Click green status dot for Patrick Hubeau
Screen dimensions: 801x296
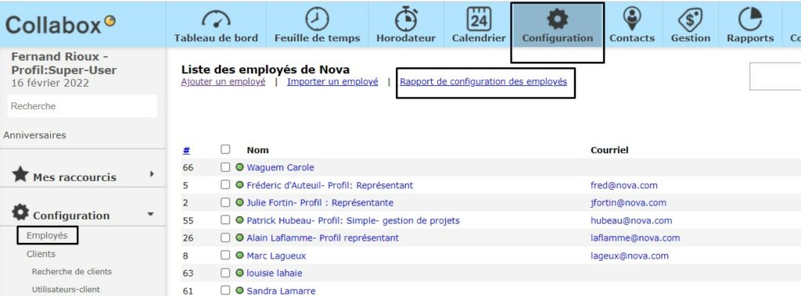[x=239, y=220]
